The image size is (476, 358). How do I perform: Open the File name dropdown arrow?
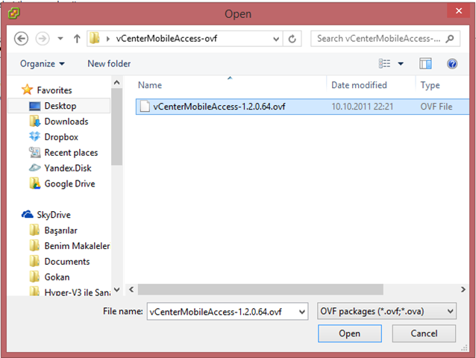tap(301, 312)
